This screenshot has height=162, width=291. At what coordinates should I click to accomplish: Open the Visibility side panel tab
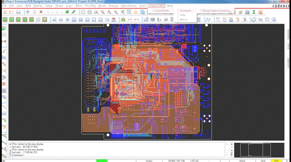click(288, 34)
